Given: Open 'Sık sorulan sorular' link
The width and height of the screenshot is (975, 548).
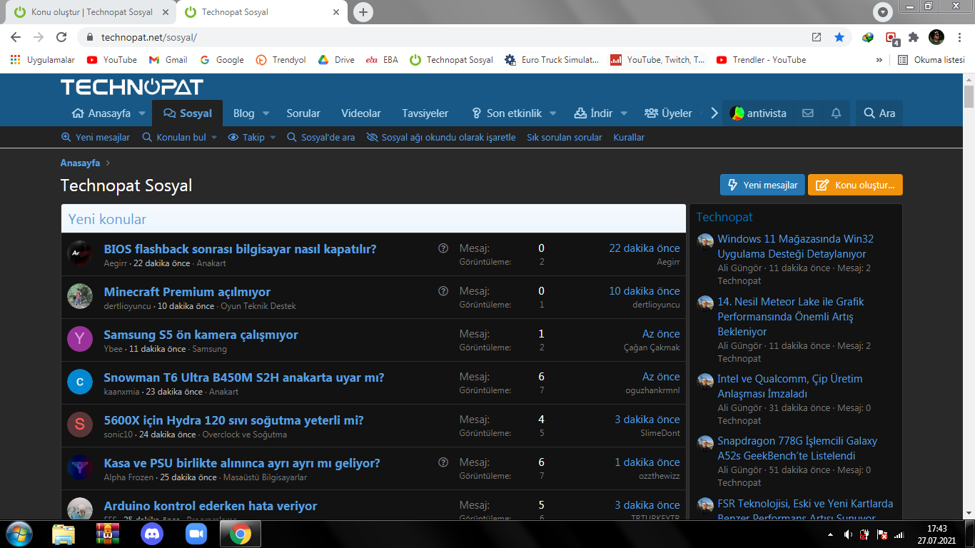Looking at the screenshot, I should coord(565,137).
